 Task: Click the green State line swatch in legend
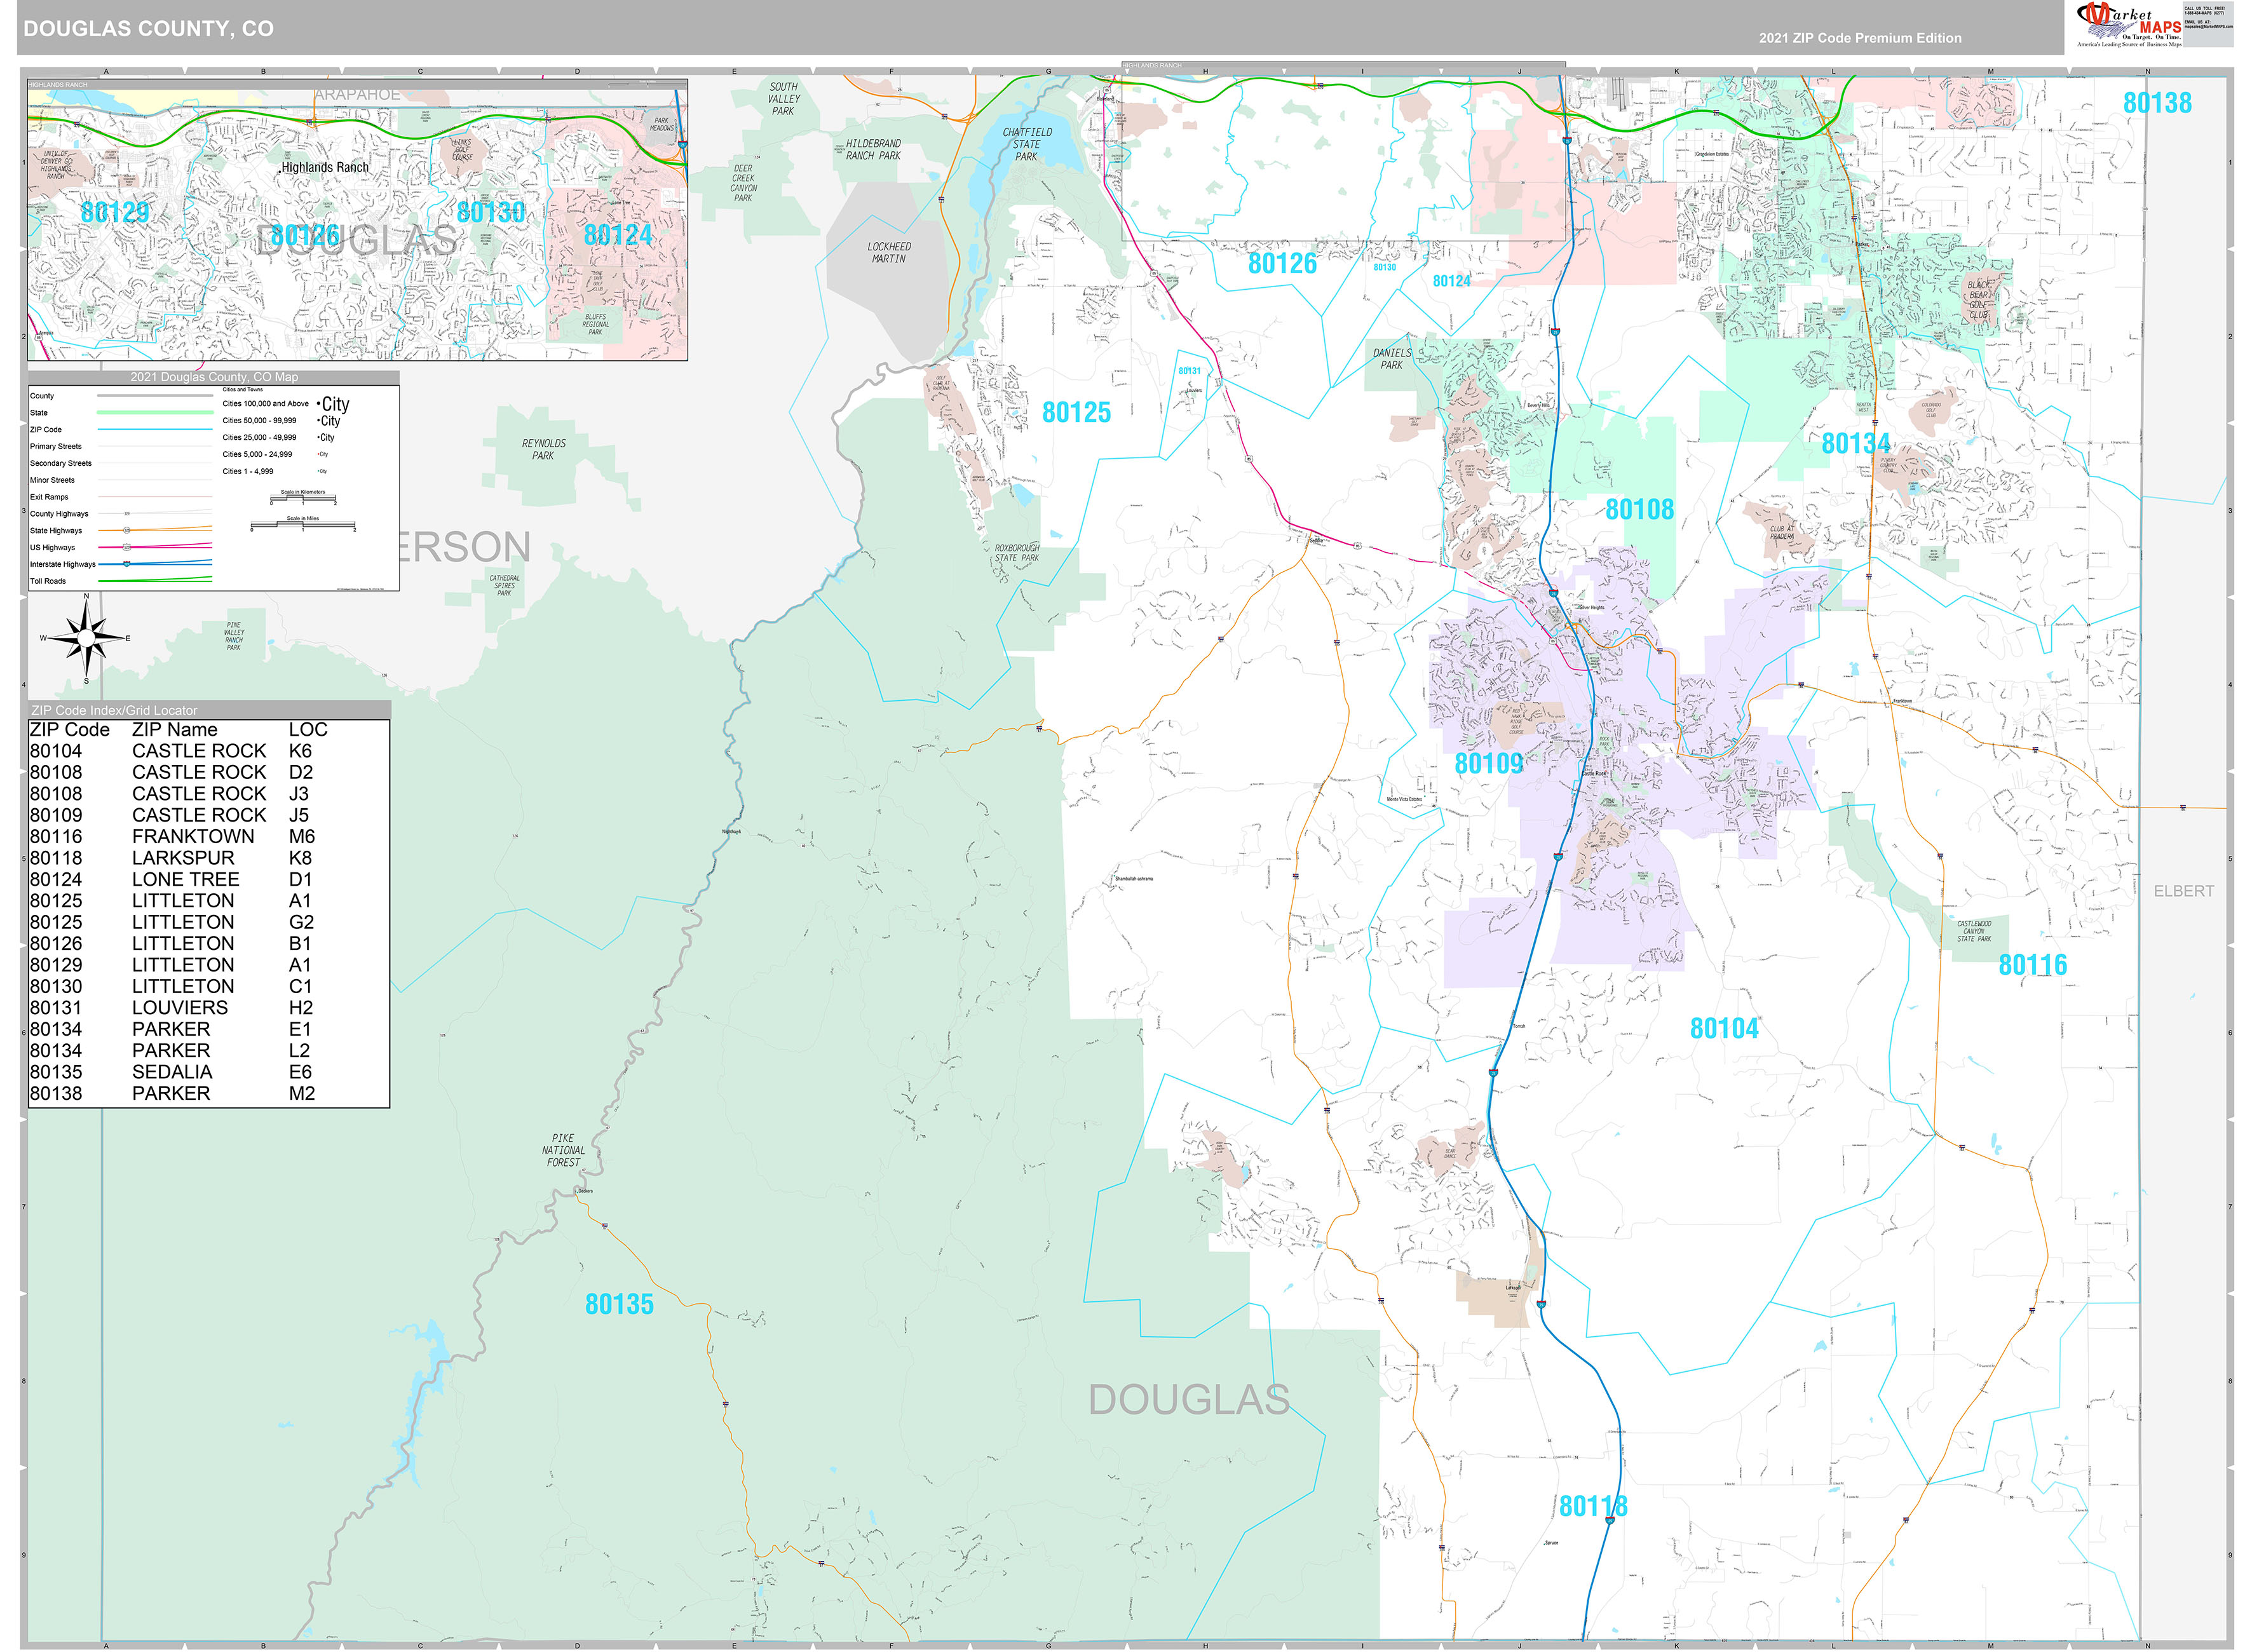(155, 412)
